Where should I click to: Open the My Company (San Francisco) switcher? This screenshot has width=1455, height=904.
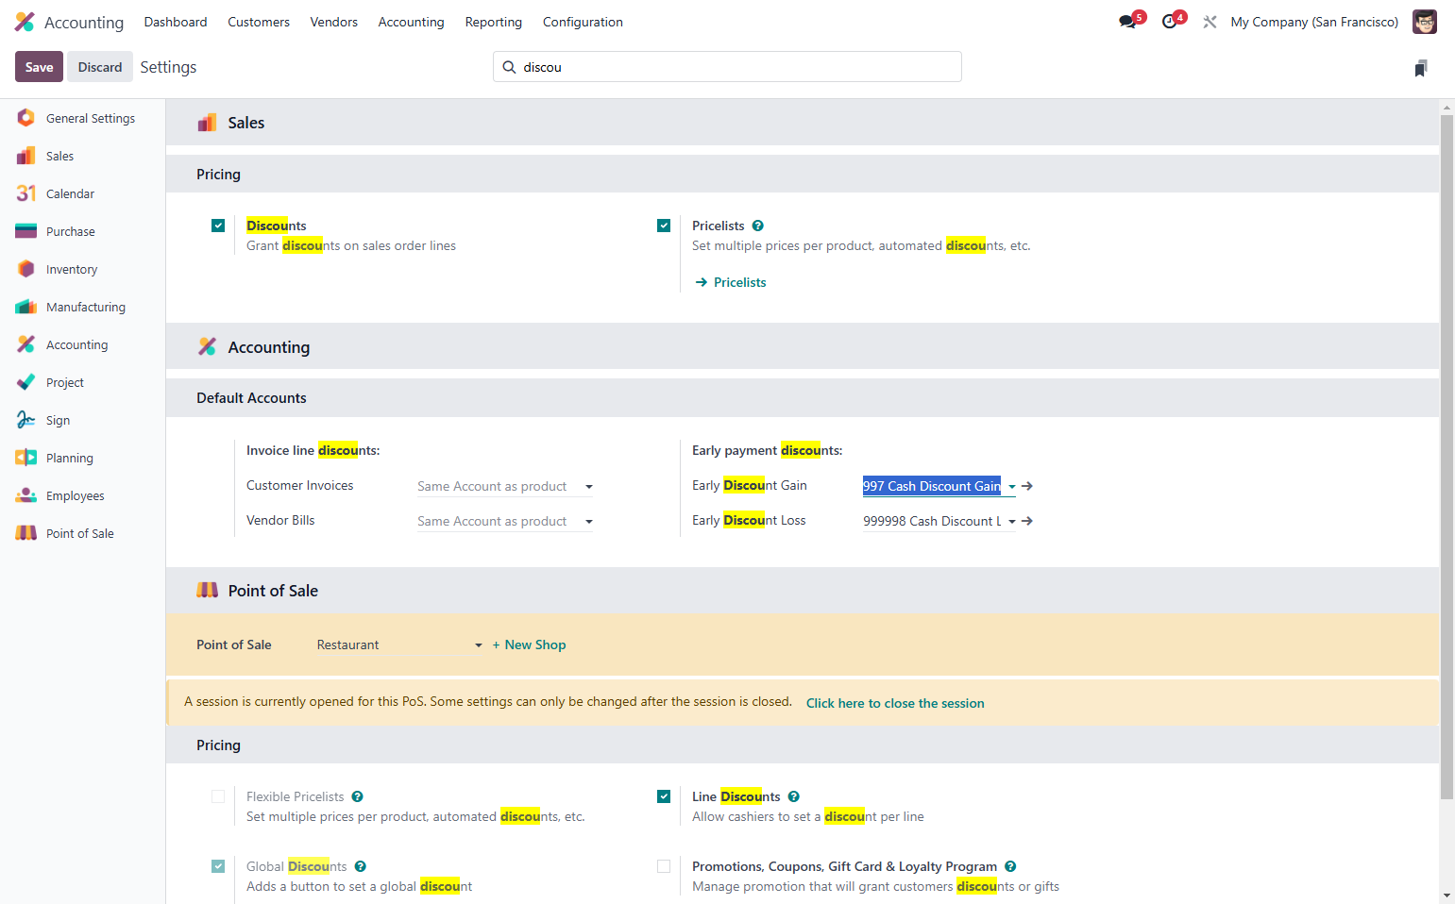click(1314, 22)
